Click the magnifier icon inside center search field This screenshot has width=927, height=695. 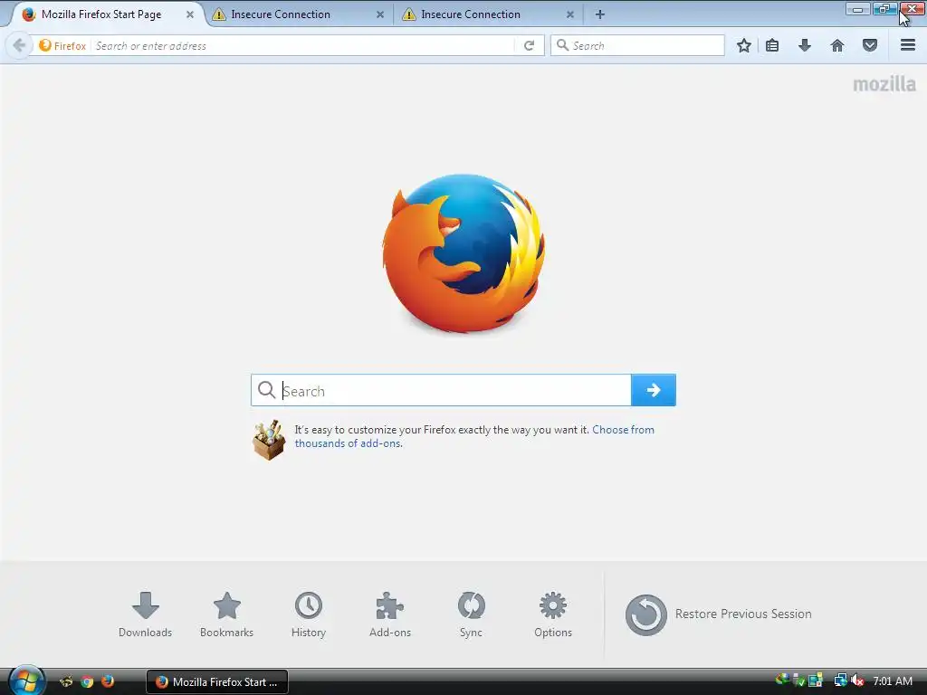click(267, 390)
